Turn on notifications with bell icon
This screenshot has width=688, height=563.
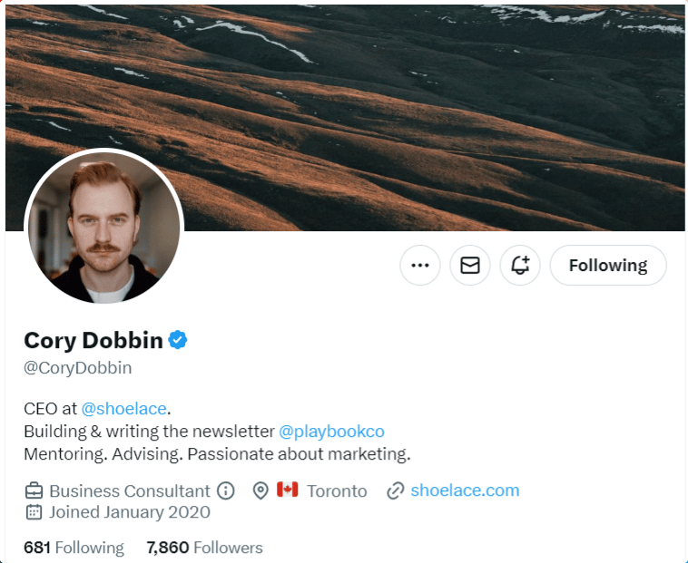tap(520, 265)
